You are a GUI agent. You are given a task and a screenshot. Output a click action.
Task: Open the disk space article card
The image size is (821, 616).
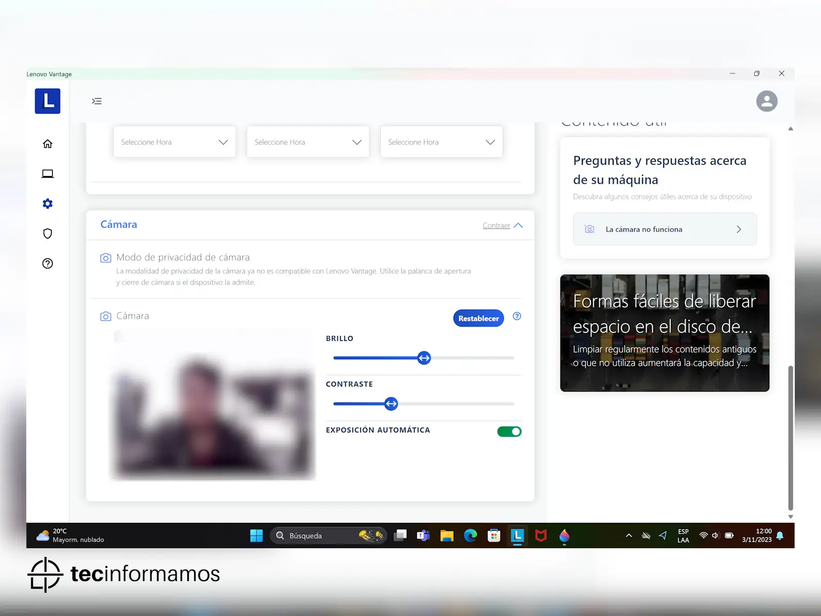[x=664, y=333]
